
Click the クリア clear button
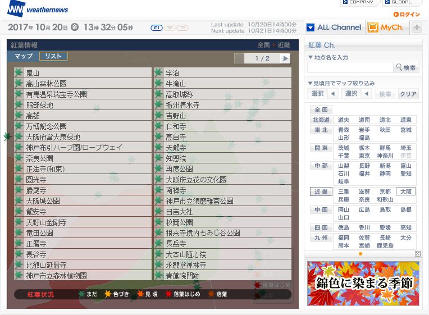click(x=408, y=94)
